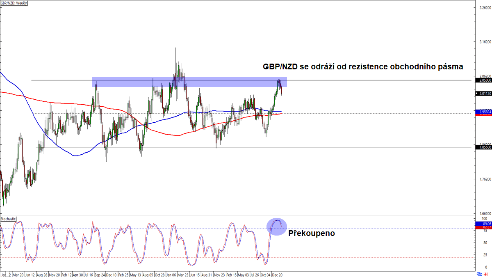Click the 50 level on stochastic scale
This screenshot has width=492, height=277.
(485, 243)
